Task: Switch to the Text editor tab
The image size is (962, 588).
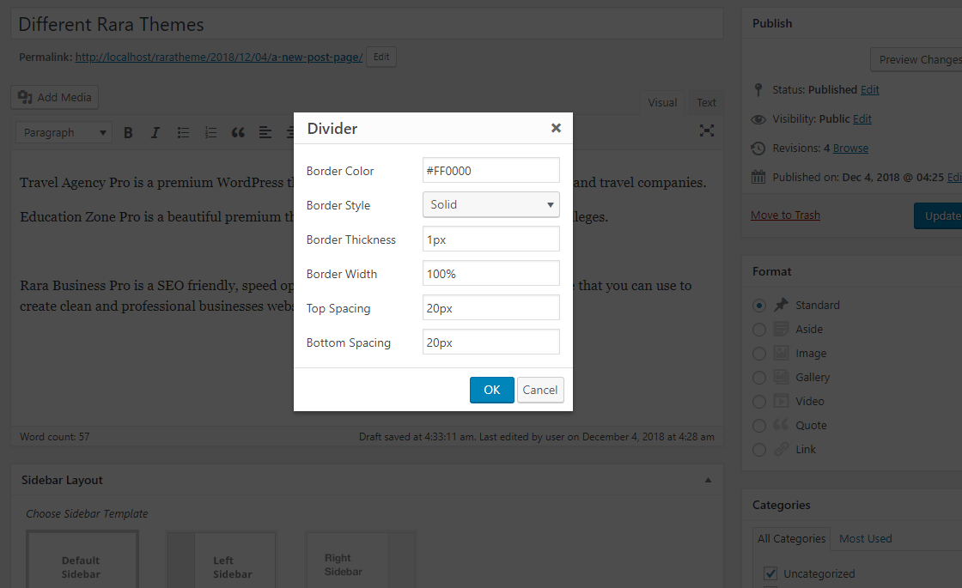Action: (x=706, y=103)
